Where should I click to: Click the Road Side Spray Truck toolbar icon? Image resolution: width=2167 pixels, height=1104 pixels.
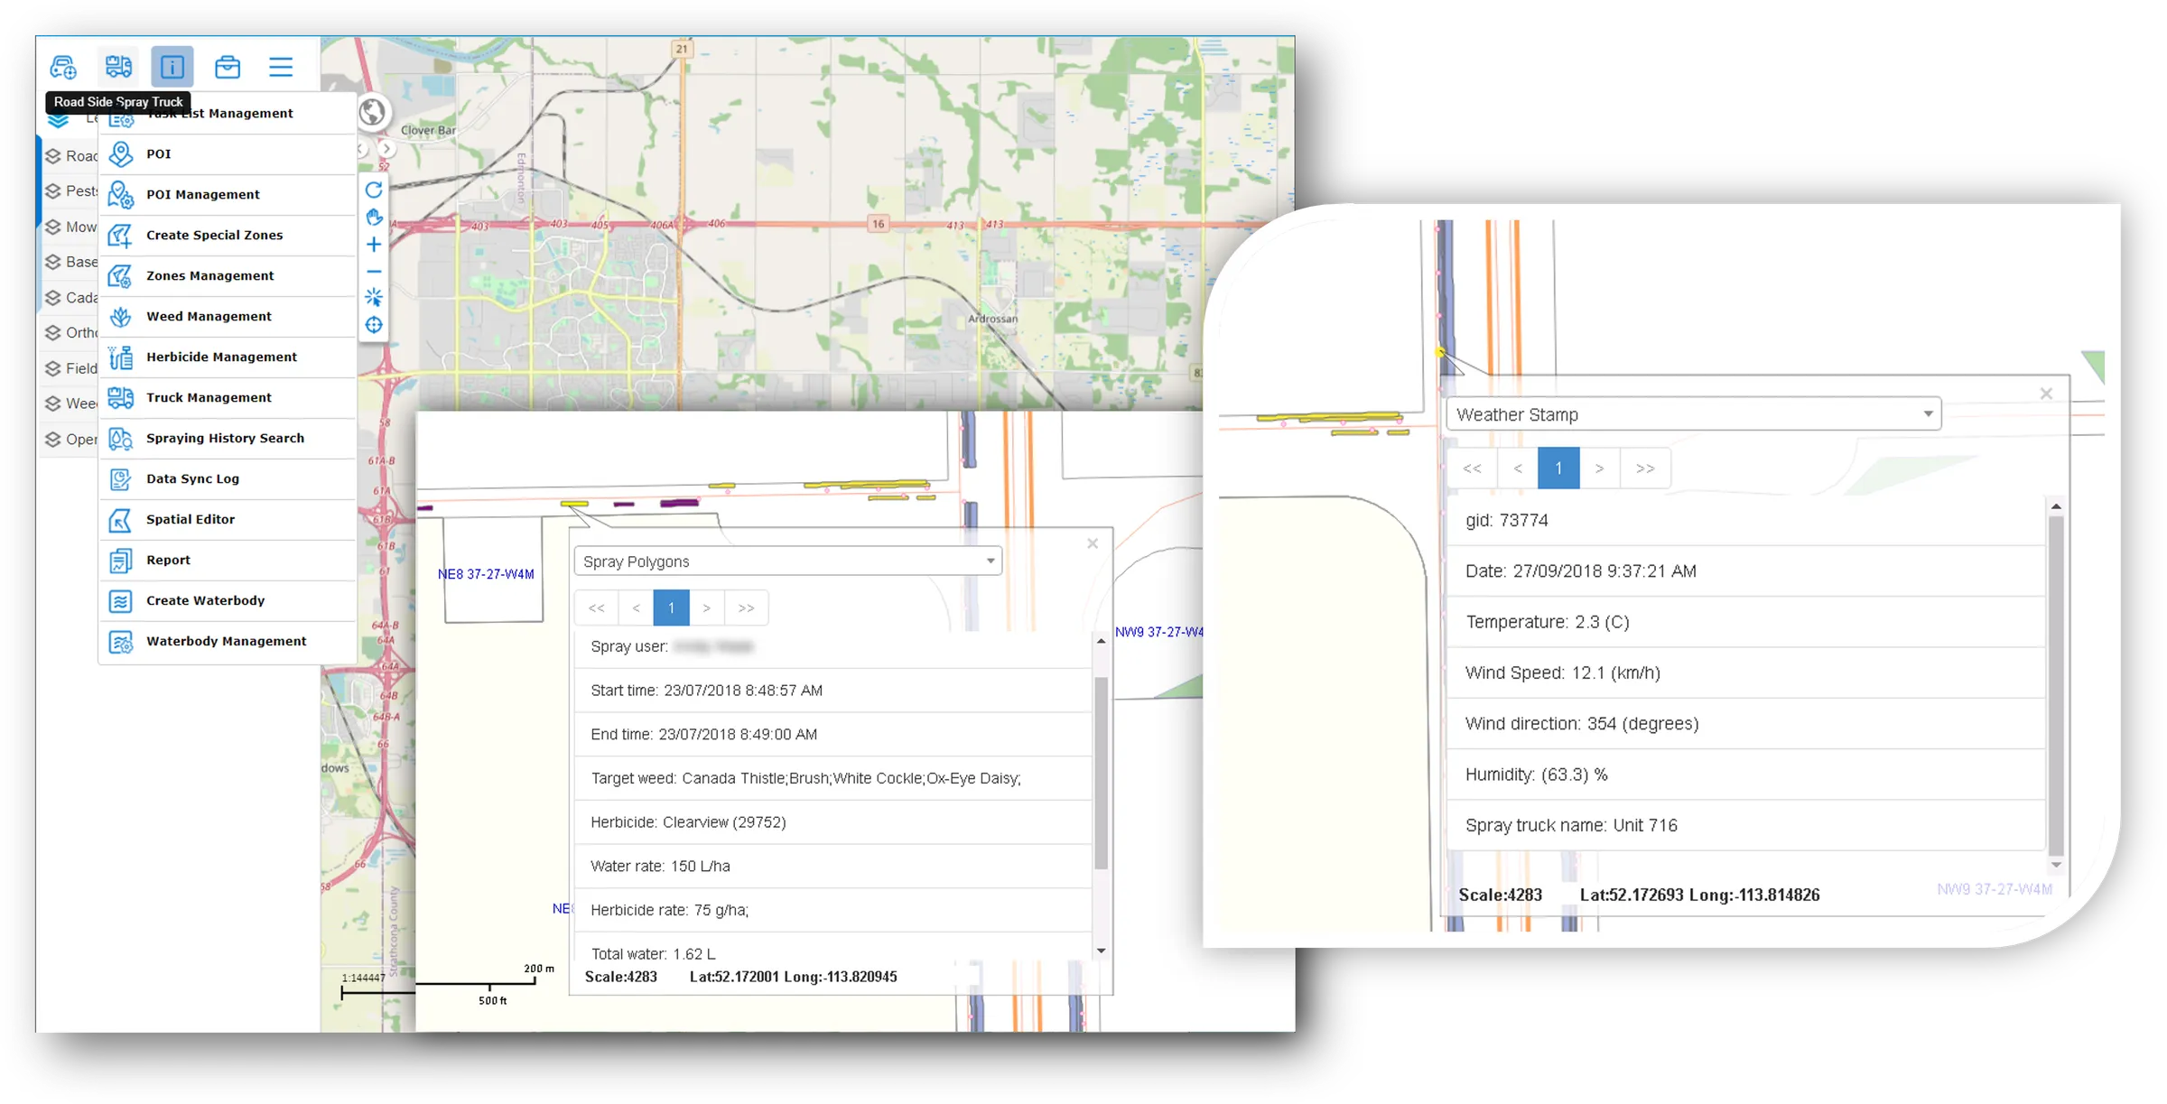pyautogui.click(x=118, y=67)
